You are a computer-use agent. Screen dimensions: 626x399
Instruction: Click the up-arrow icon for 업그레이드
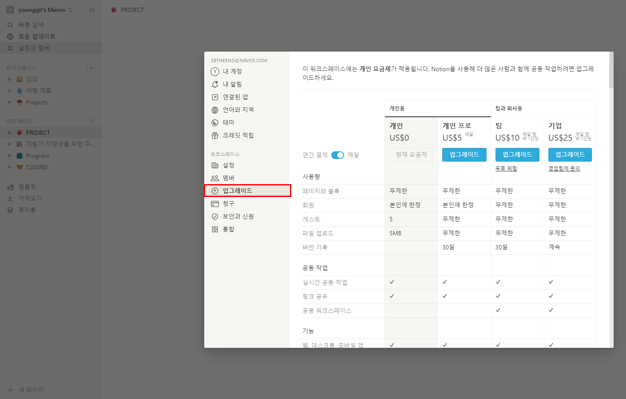coord(215,191)
